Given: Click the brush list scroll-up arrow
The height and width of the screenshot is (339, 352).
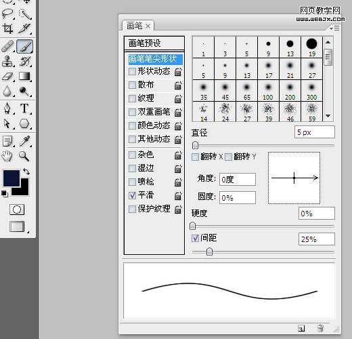Looking at the screenshot, I should (x=328, y=42).
